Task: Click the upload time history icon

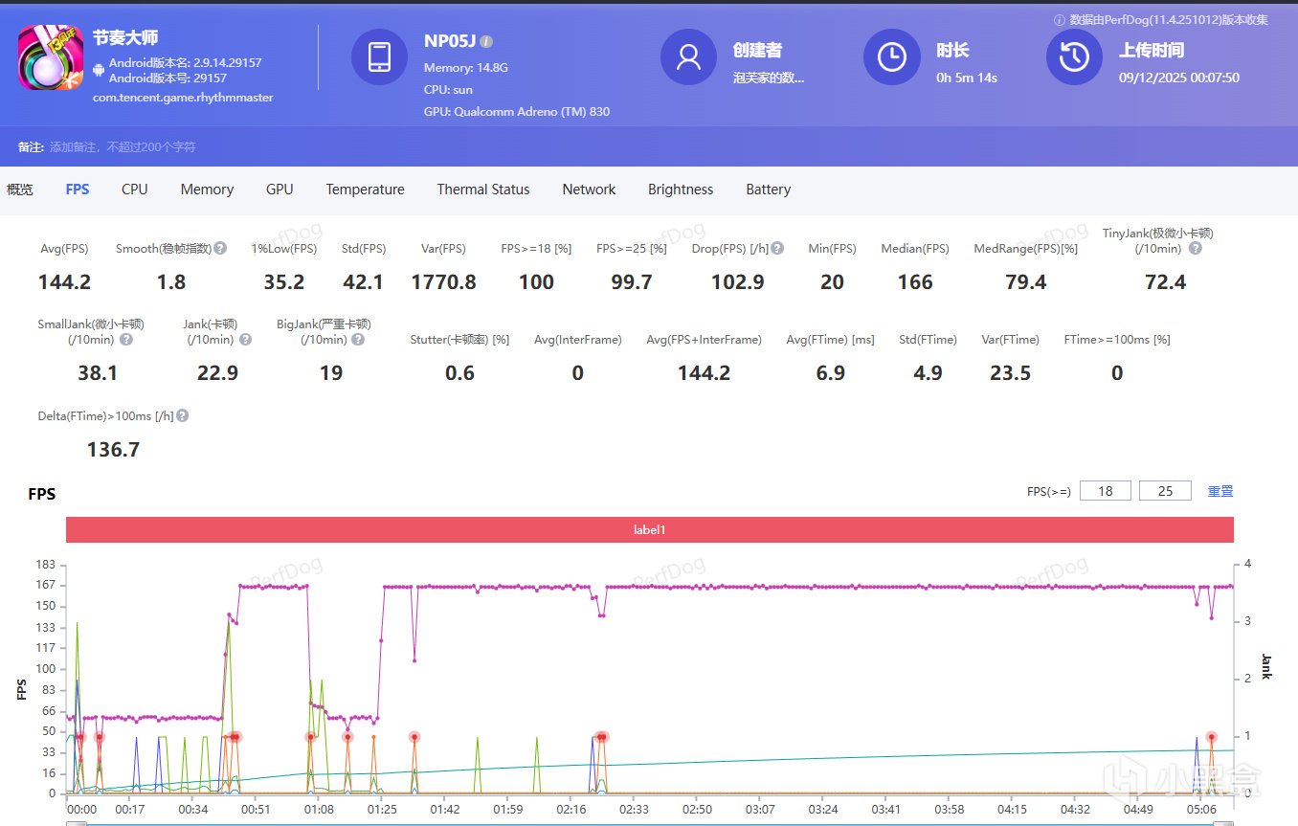Action: [1074, 56]
